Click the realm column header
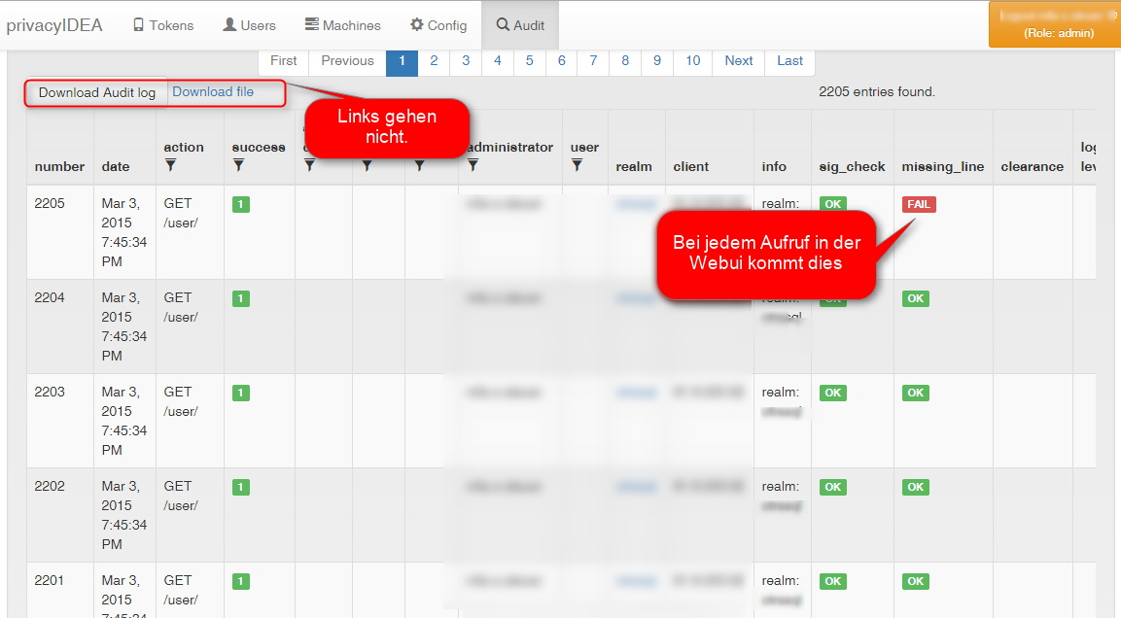 pos(634,166)
